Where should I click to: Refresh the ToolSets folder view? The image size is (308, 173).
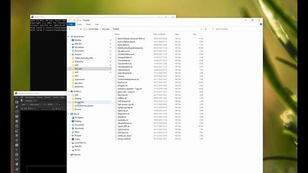coord(205,29)
